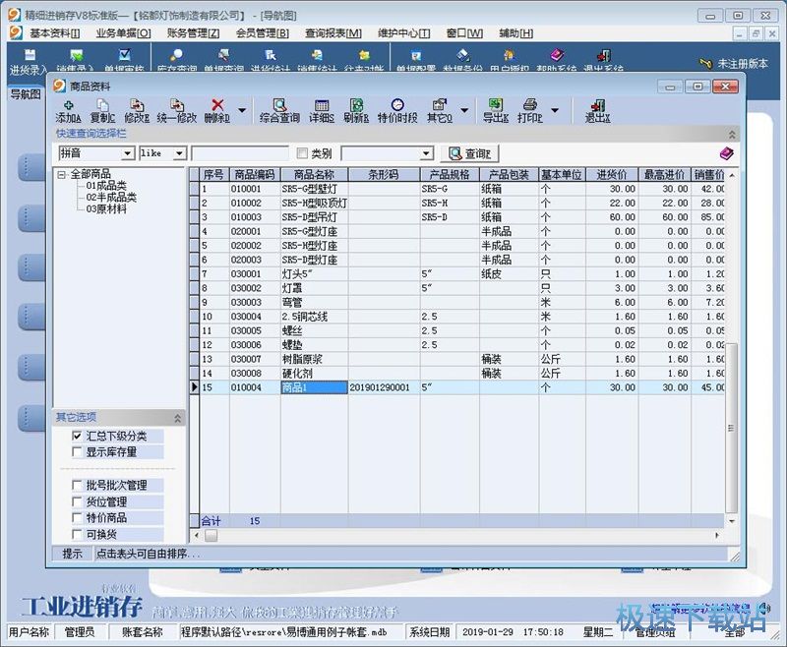787x647 pixels.
Task: Select 03原材料 in the category tree
Action: click(106, 209)
